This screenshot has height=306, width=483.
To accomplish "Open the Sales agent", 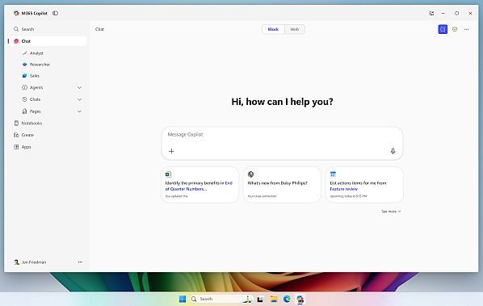I will 31,76.
